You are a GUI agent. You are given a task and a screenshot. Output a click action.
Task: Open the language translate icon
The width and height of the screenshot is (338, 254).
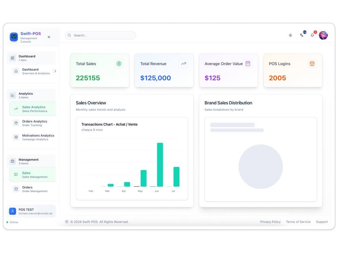(x=301, y=35)
